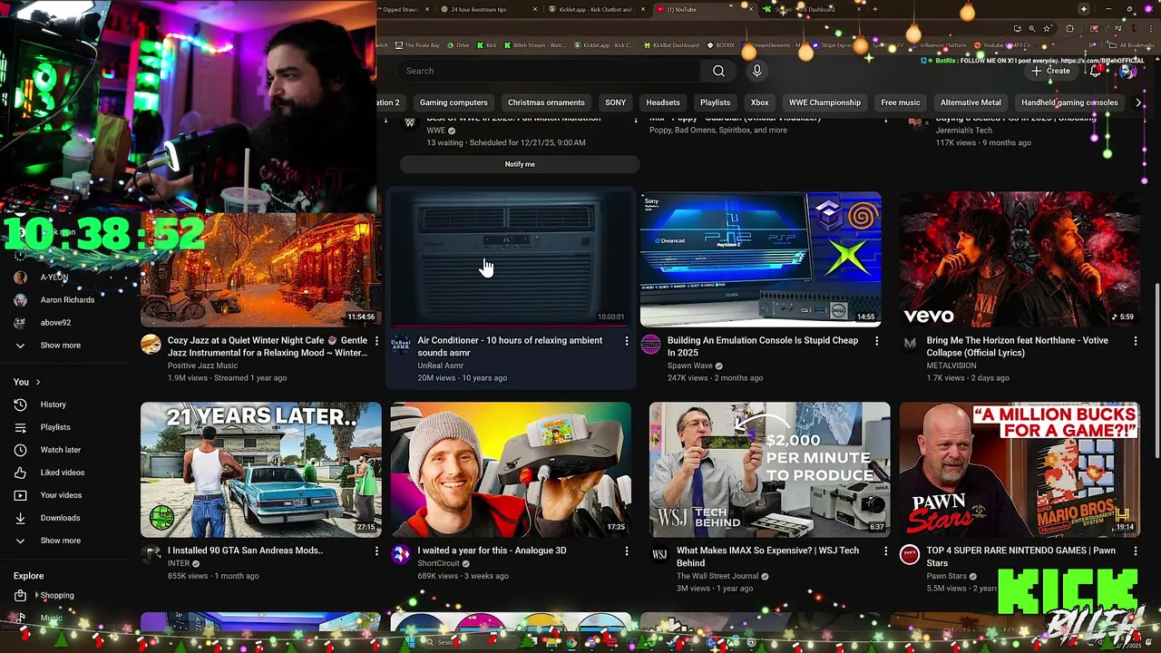1161x653 pixels.
Task: Open a new browser tab
Action: [x=874, y=9]
